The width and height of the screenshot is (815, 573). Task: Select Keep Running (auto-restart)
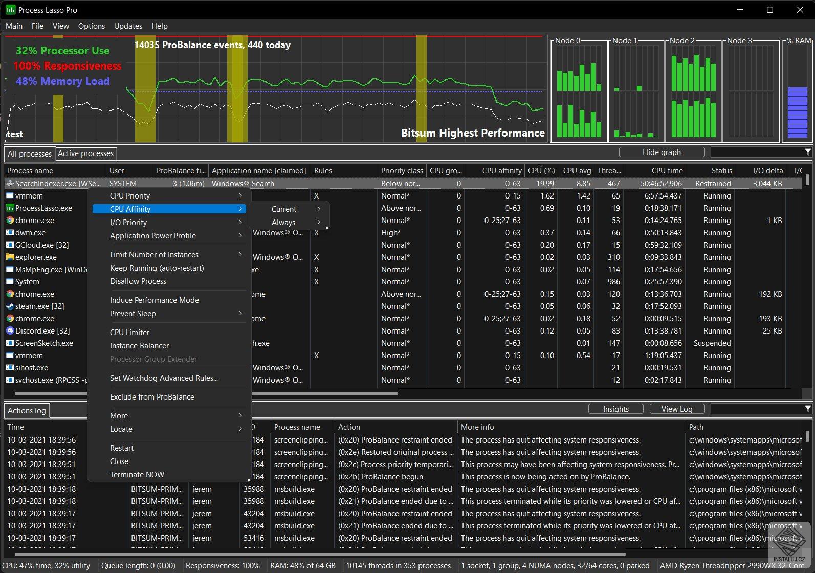coord(169,268)
